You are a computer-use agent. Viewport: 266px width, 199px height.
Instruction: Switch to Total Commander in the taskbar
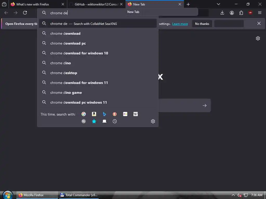coord(79,195)
